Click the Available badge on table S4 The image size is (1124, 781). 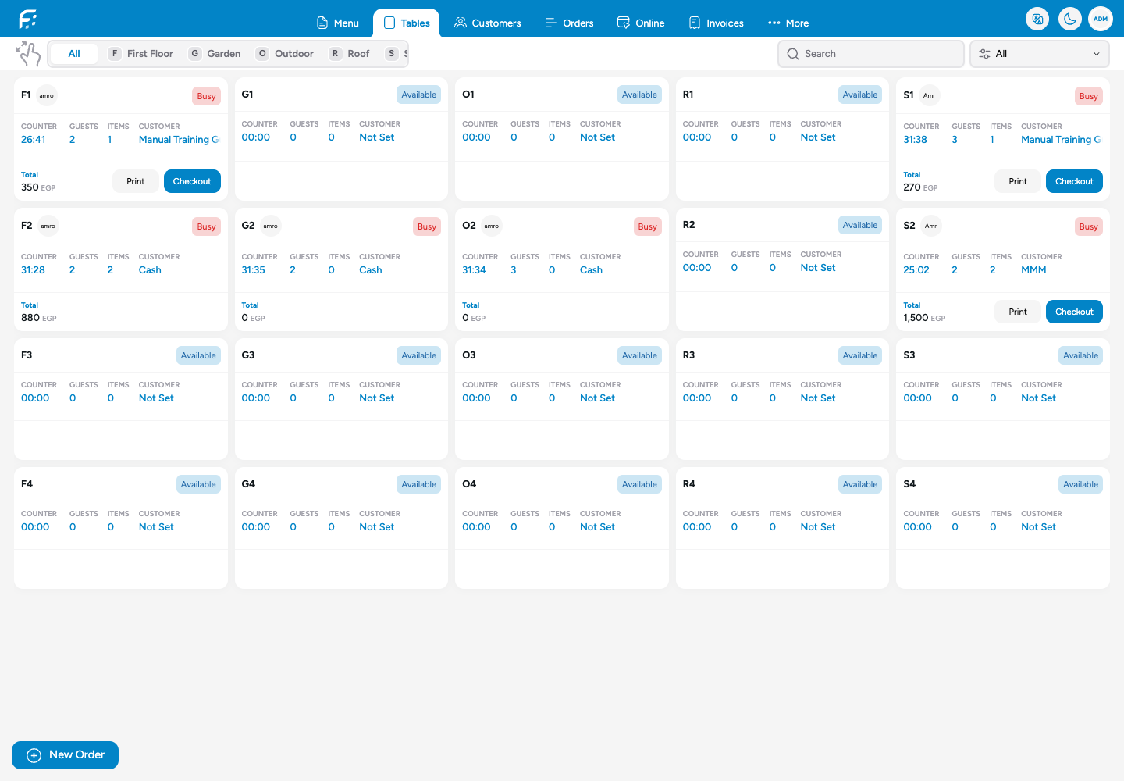point(1081,484)
